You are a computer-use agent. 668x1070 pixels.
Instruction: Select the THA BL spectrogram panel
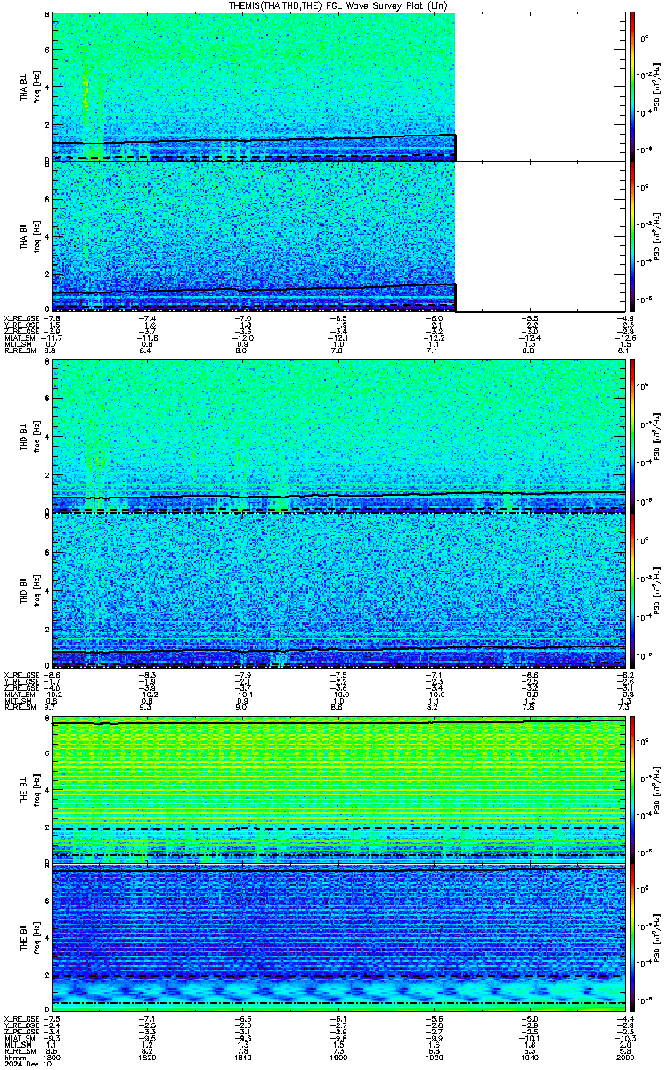(x=338, y=86)
